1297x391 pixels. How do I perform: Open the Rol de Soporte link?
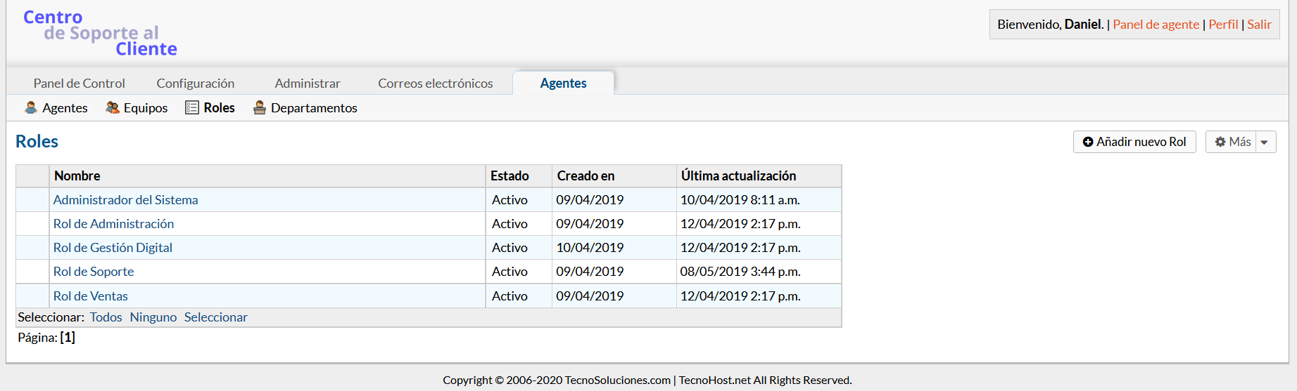tap(94, 272)
